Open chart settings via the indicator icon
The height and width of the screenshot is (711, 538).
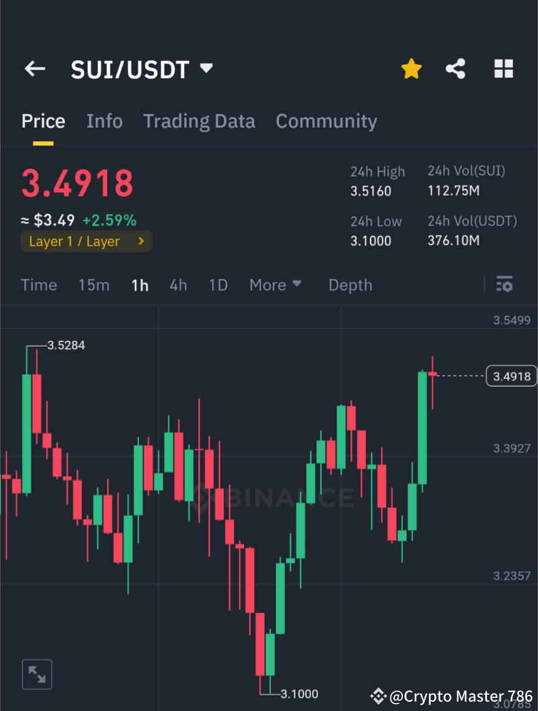tap(504, 285)
